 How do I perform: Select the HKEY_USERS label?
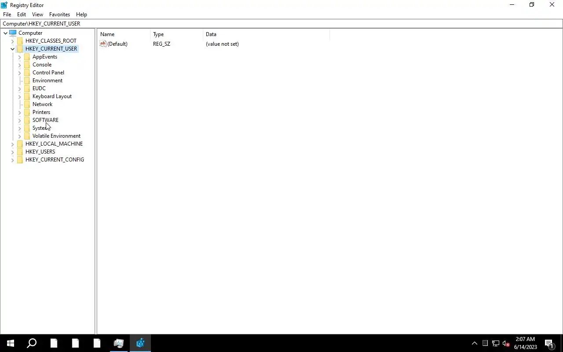point(40,152)
